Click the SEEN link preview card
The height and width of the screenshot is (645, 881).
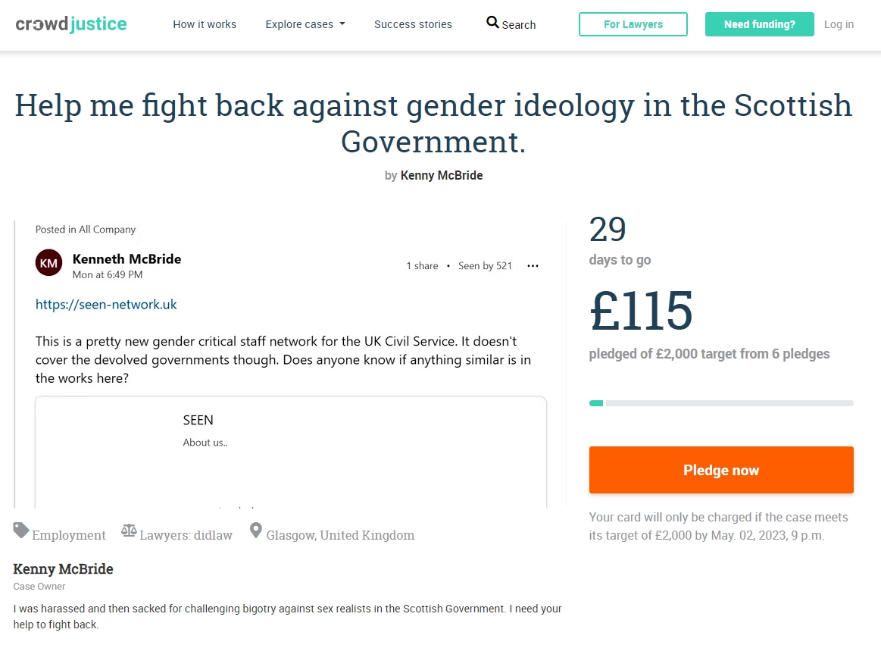291,452
